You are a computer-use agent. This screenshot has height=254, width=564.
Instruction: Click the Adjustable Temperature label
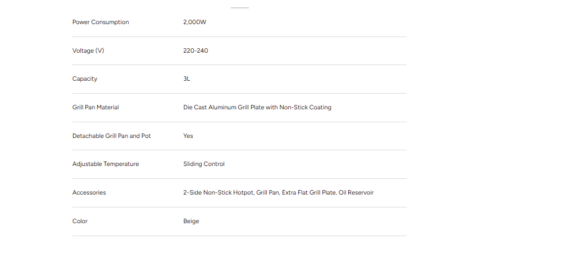point(106,164)
